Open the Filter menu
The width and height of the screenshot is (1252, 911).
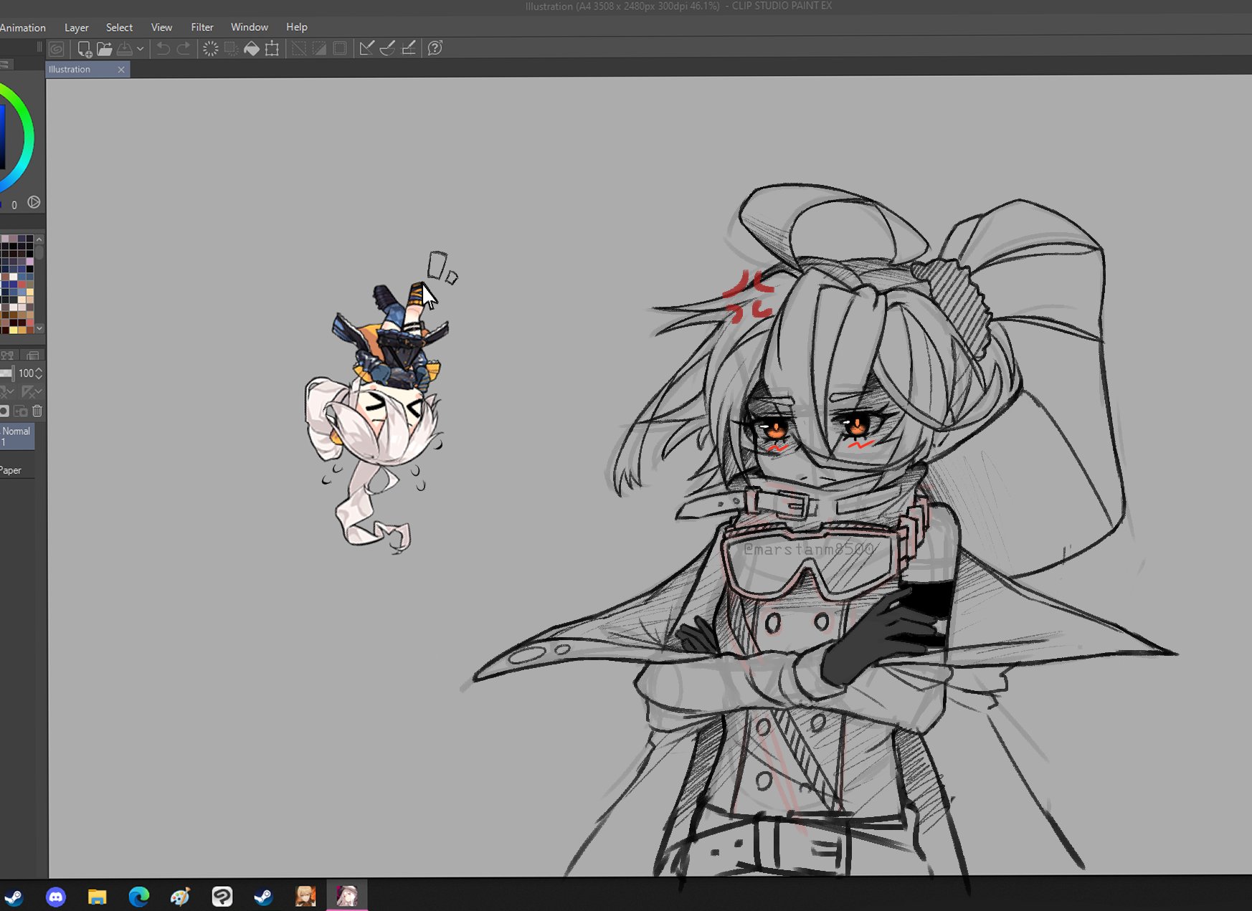[202, 27]
